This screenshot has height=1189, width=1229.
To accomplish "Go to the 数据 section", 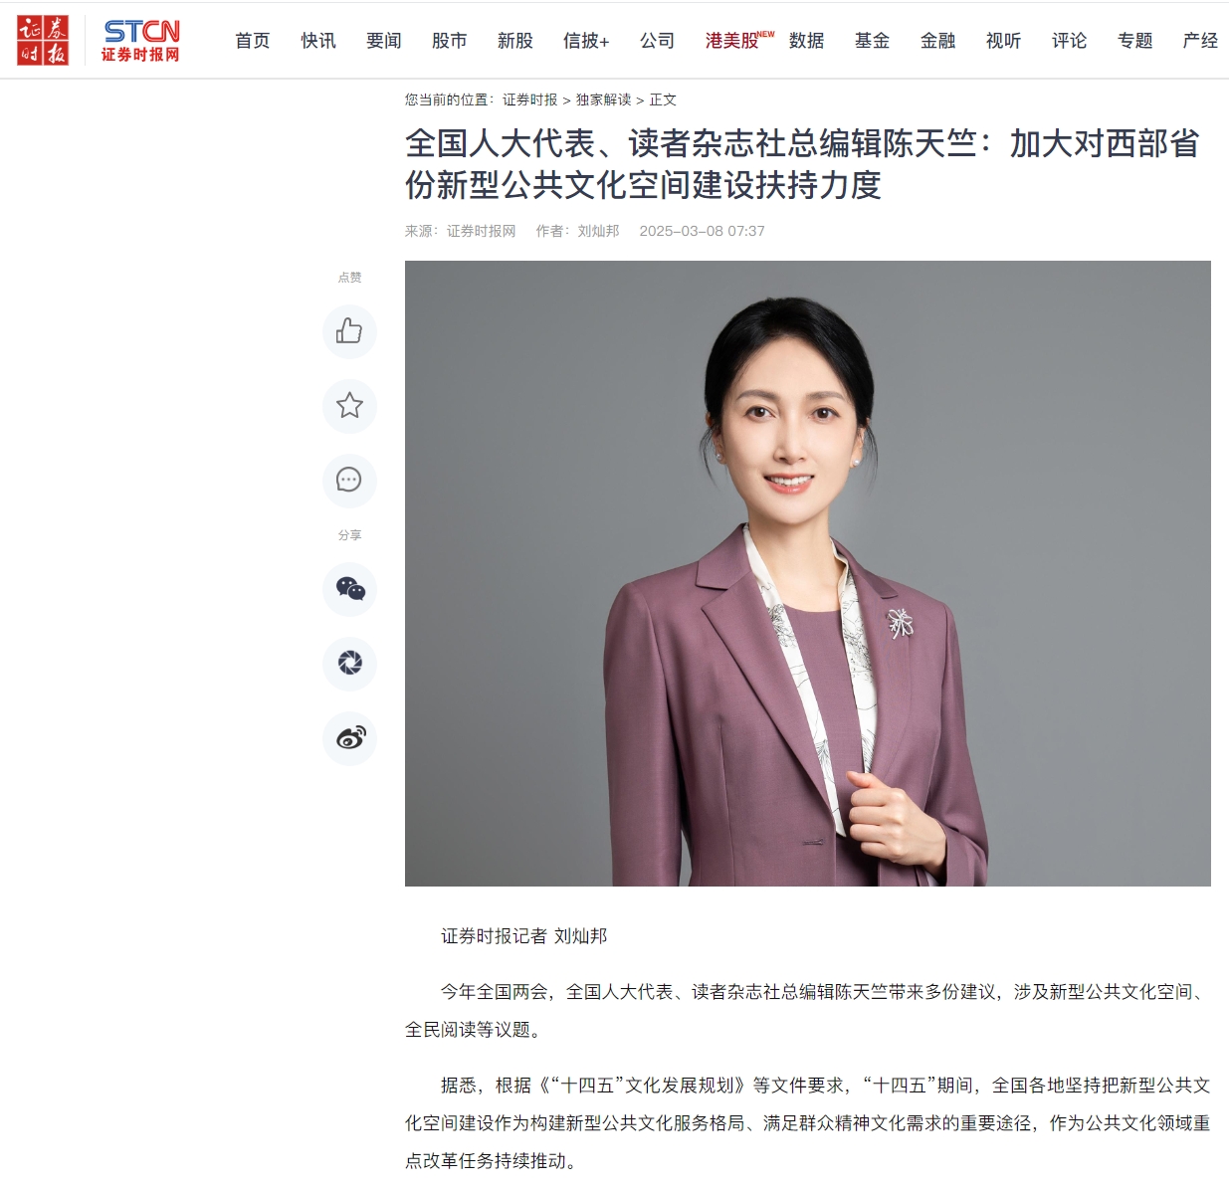I will point(806,41).
